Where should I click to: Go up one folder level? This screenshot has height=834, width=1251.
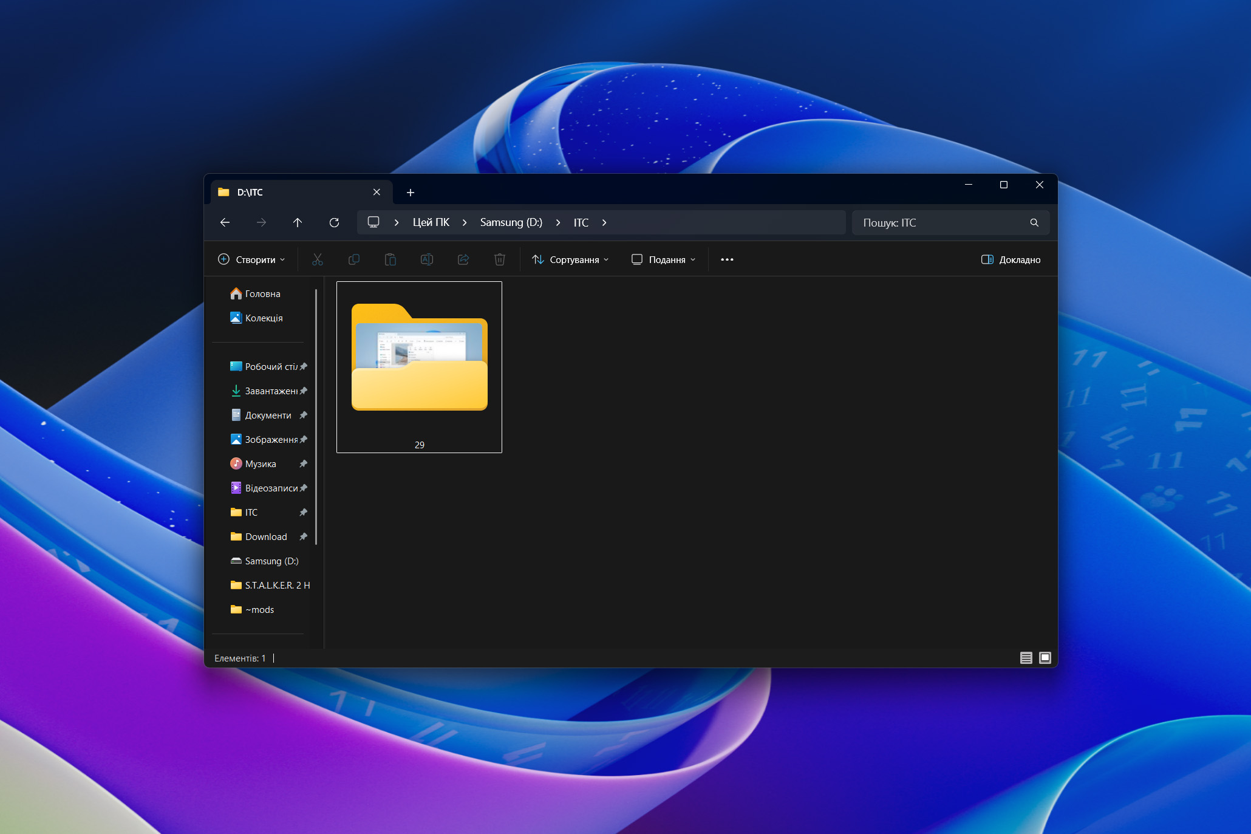(x=298, y=222)
